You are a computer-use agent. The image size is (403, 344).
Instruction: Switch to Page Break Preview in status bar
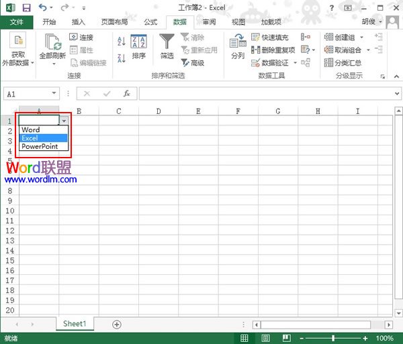tap(287, 338)
